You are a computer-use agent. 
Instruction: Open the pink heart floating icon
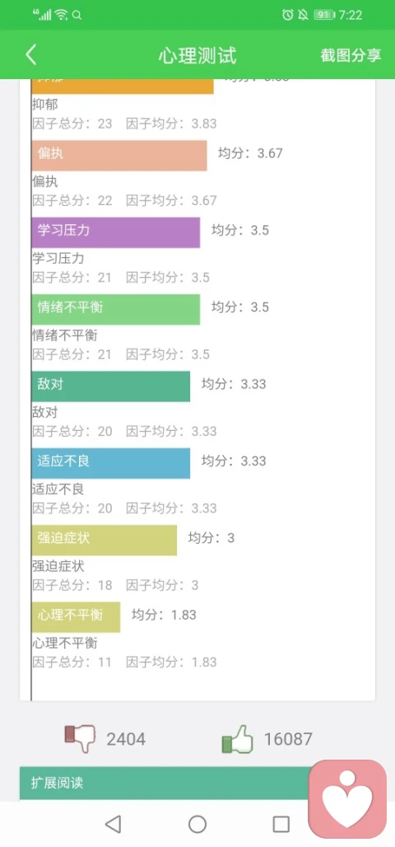click(347, 799)
